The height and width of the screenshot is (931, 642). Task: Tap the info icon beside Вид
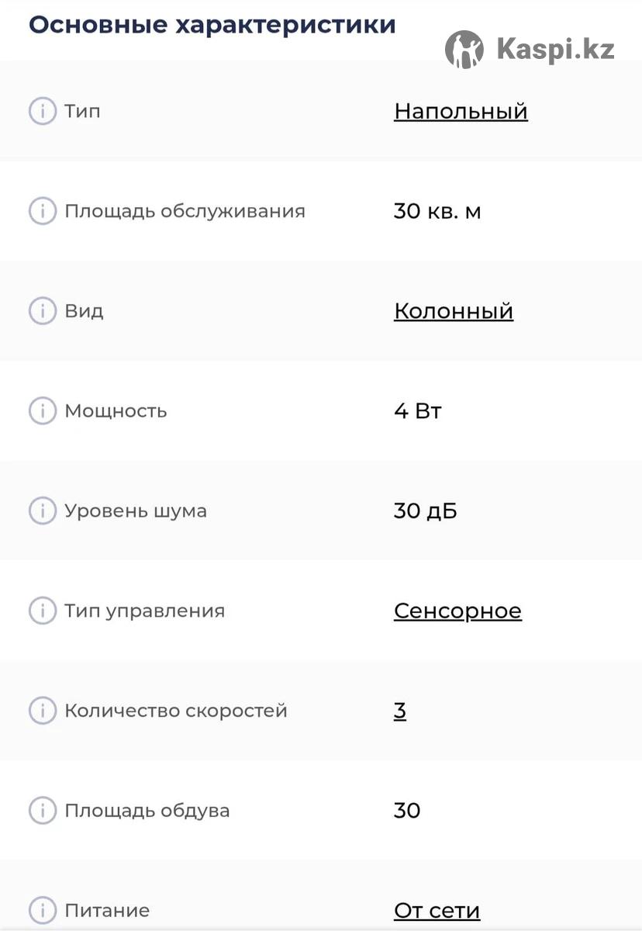point(43,311)
